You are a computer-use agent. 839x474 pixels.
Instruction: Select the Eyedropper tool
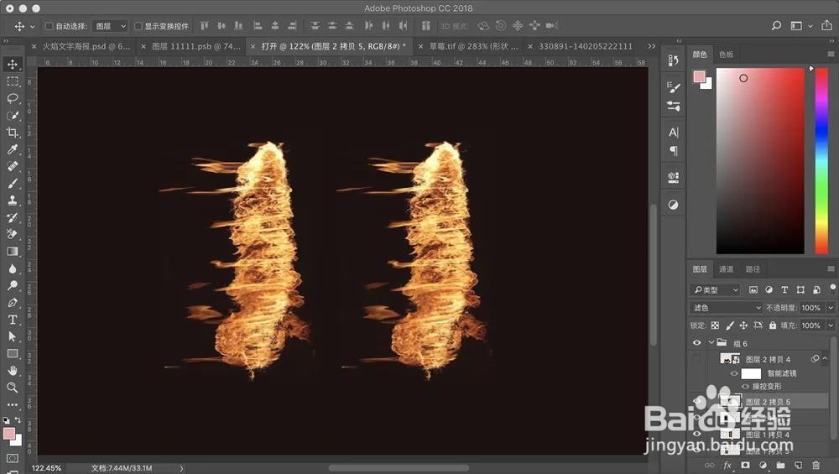point(13,149)
